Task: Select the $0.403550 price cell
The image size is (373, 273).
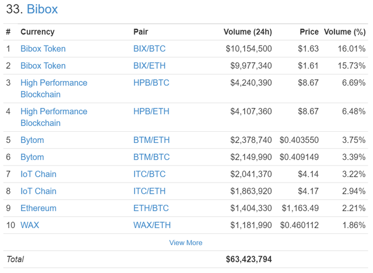Action: point(299,140)
